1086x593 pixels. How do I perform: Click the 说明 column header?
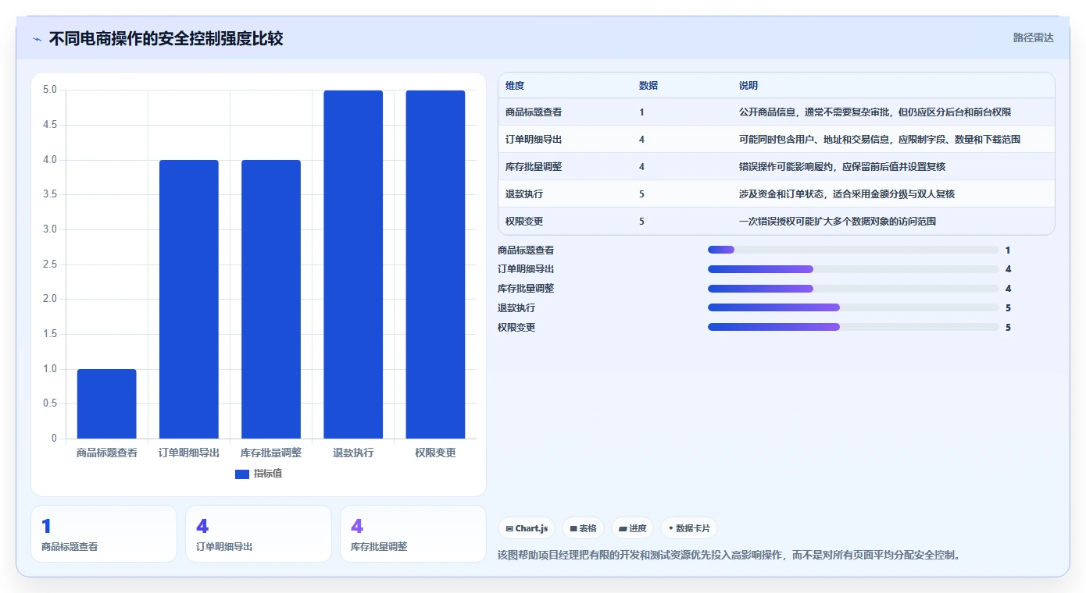click(748, 86)
